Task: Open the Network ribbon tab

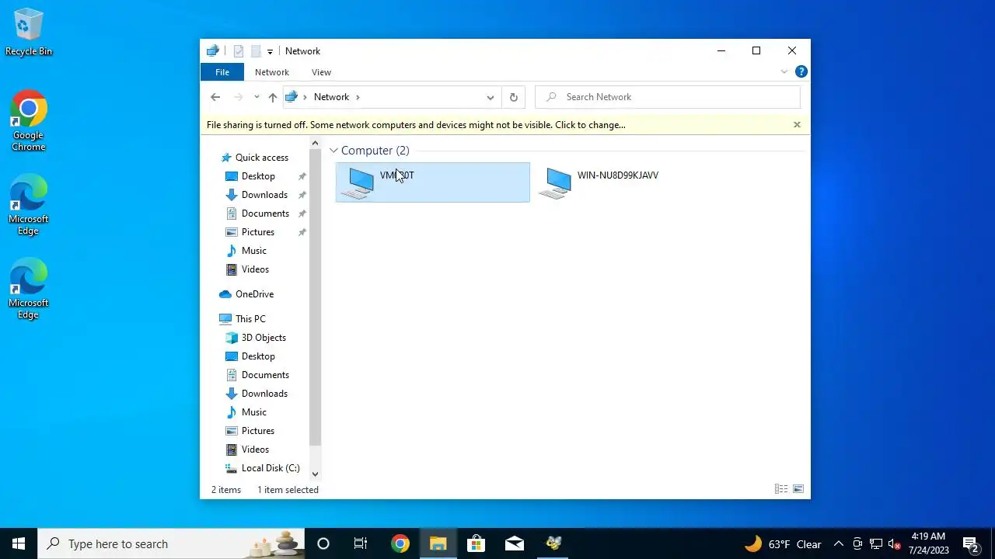Action: click(272, 72)
